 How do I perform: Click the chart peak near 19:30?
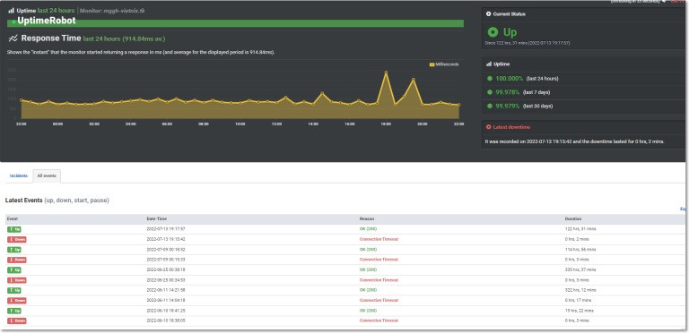tap(413, 80)
